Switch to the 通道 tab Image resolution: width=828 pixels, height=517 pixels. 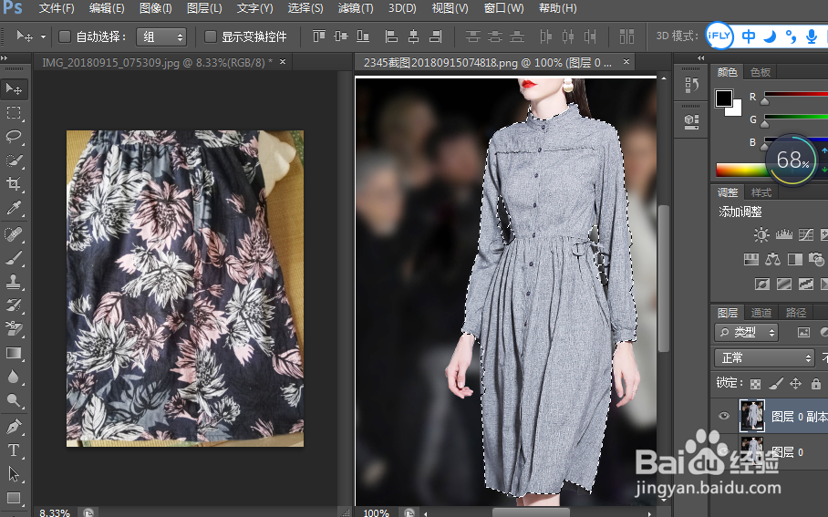(761, 313)
